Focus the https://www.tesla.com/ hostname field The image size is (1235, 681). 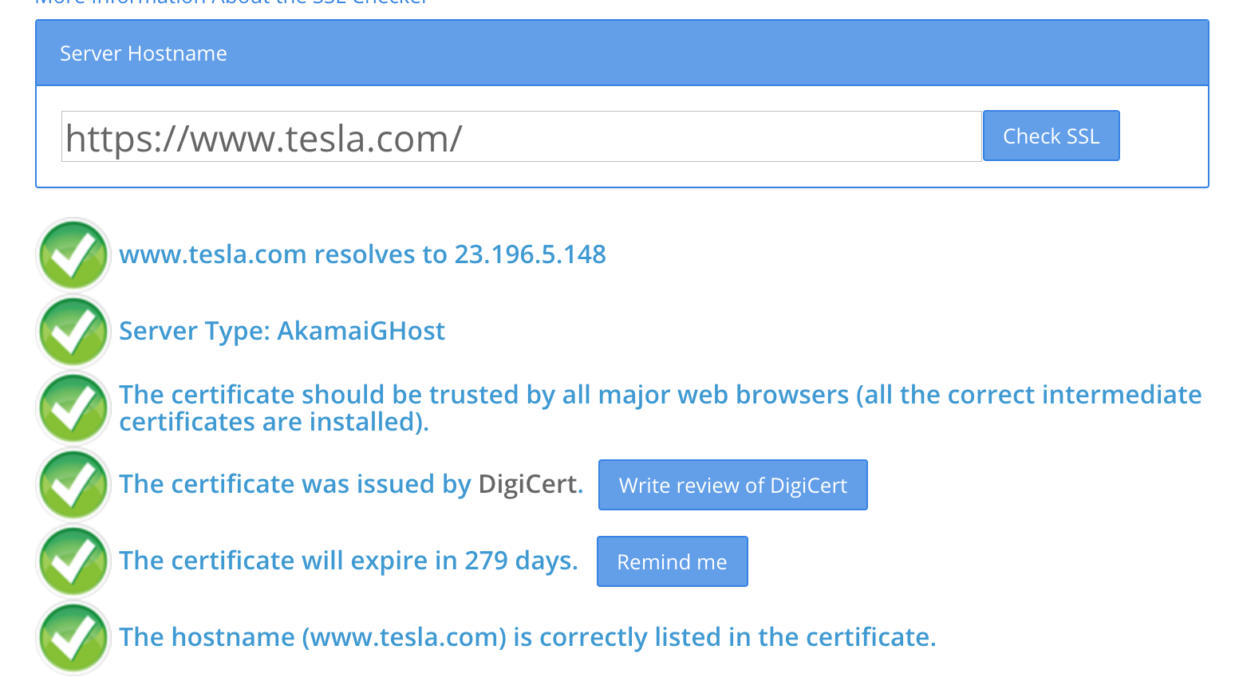coord(521,136)
